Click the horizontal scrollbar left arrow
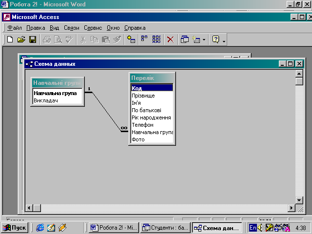This screenshot has height=234, width=312. (29, 208)
